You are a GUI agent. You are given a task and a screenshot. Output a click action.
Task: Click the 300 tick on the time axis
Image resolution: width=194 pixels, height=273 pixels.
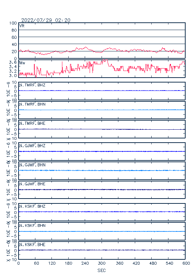coord(102,263)
